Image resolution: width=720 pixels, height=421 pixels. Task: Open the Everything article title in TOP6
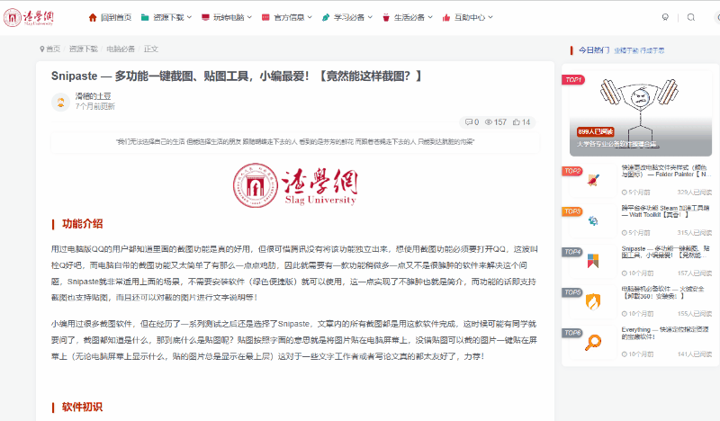(665, 333)
